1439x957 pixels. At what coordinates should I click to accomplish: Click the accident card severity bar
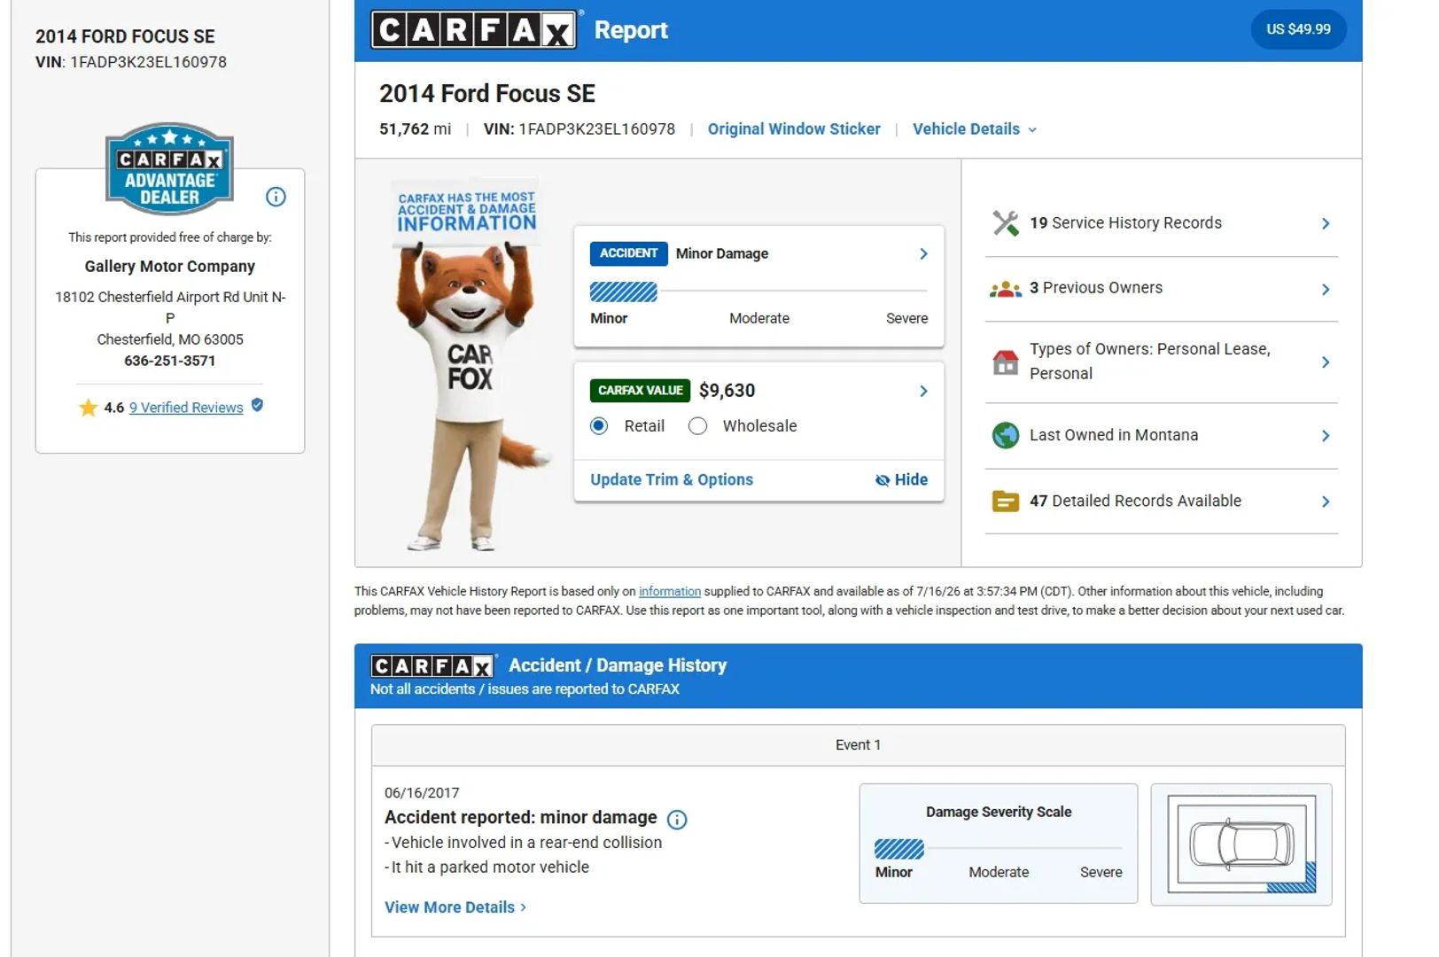coord(758,292)
